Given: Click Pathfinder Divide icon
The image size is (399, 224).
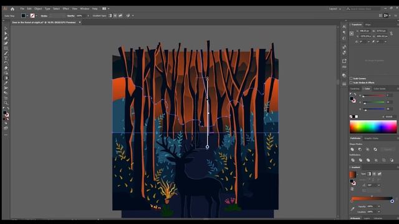Looking at the screenshot, I should [x=353, y=161].
